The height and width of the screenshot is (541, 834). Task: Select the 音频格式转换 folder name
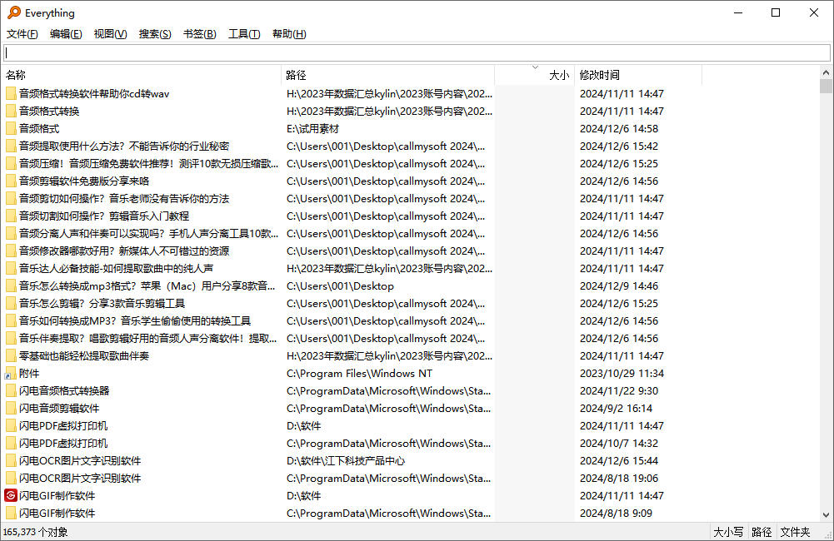coord(49,112)
